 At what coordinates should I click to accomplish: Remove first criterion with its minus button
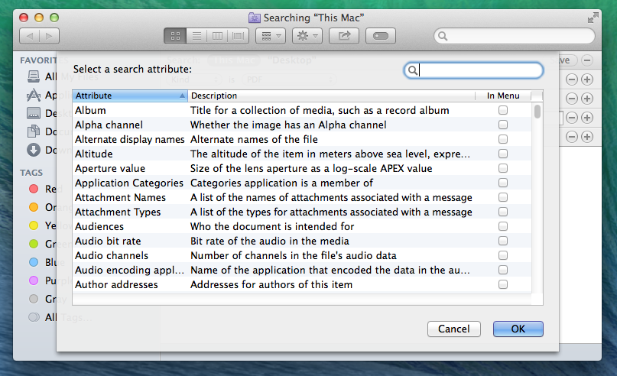[x=572, y=79]
